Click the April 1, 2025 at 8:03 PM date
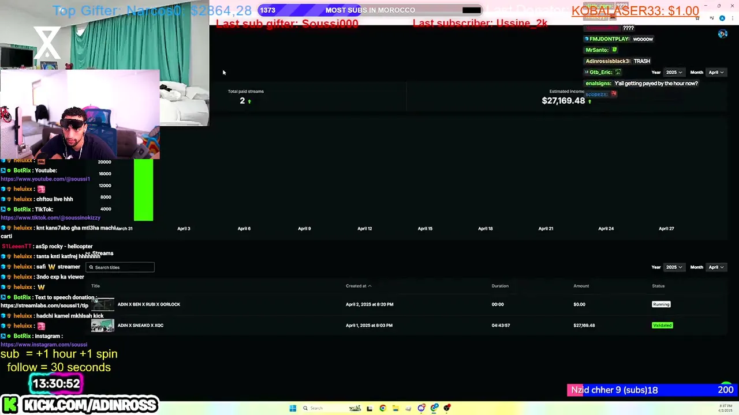 point(369,326)
